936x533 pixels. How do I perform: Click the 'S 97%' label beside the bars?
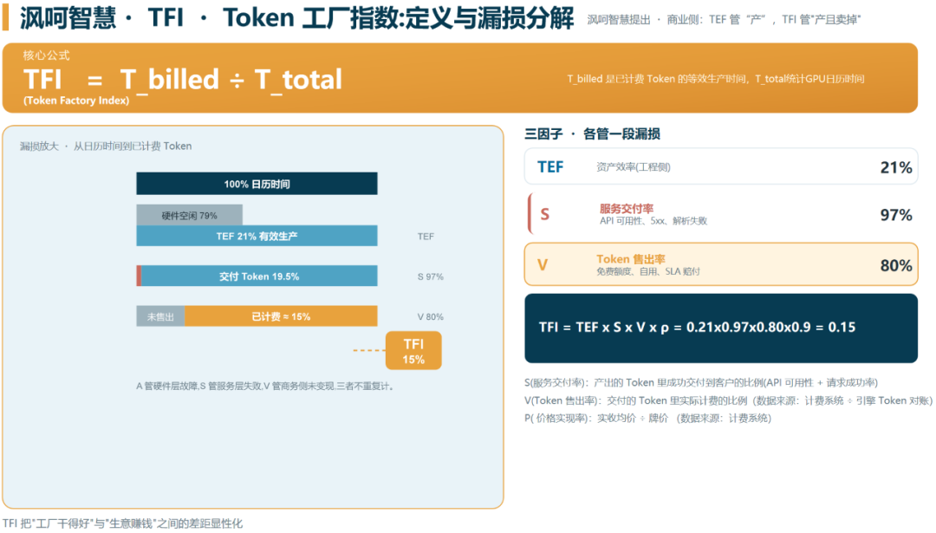click(431, 276)
